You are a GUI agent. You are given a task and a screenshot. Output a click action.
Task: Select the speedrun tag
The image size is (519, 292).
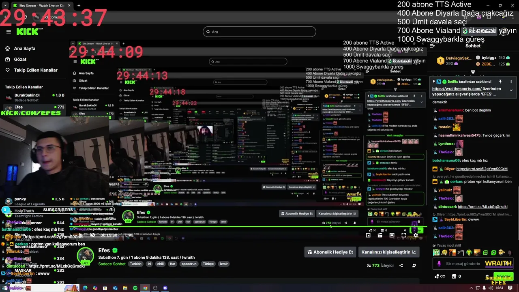coord(189,264)
